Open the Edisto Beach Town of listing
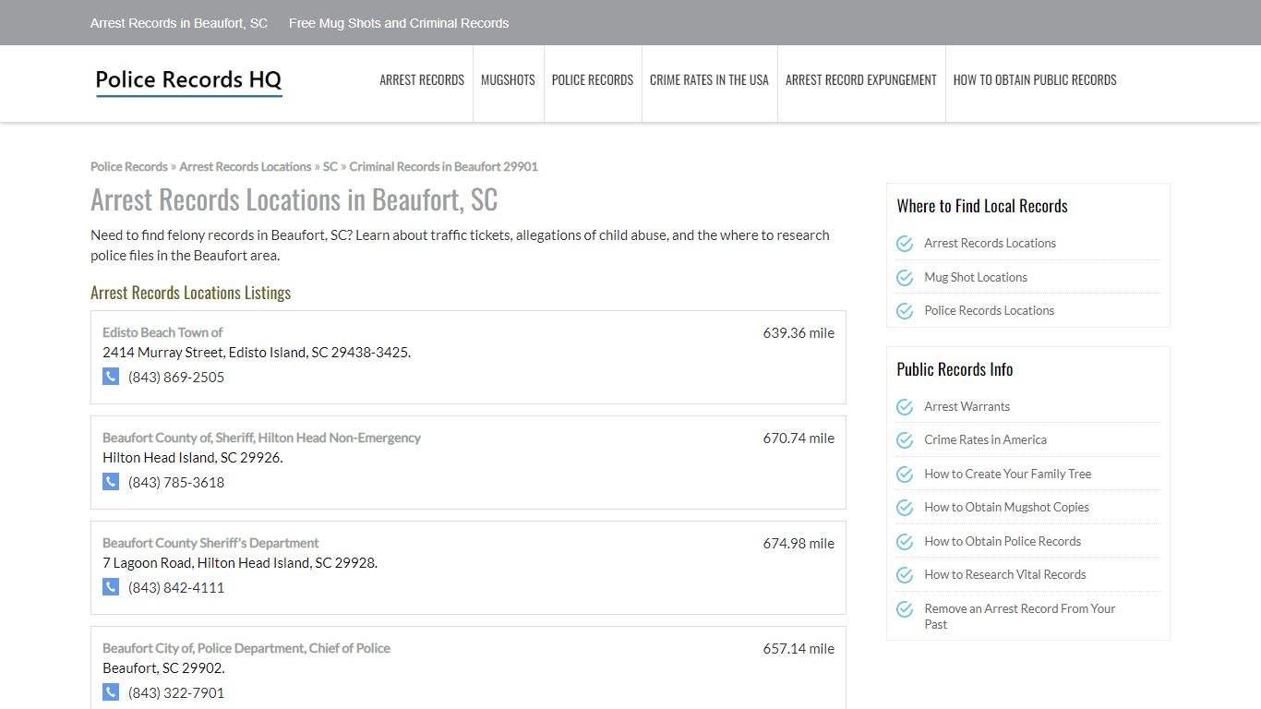The image size is (1261, 709). [x=162, y=332]
